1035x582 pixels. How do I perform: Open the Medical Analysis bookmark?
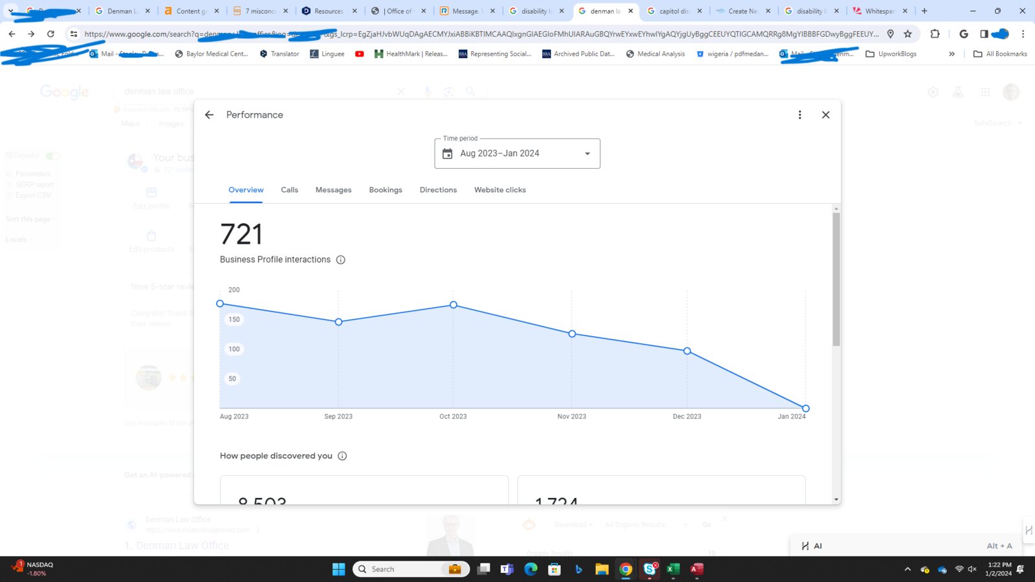click(655, 54)
